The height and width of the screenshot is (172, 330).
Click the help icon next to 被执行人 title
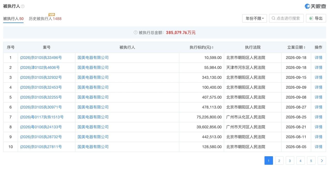(23, 6)
